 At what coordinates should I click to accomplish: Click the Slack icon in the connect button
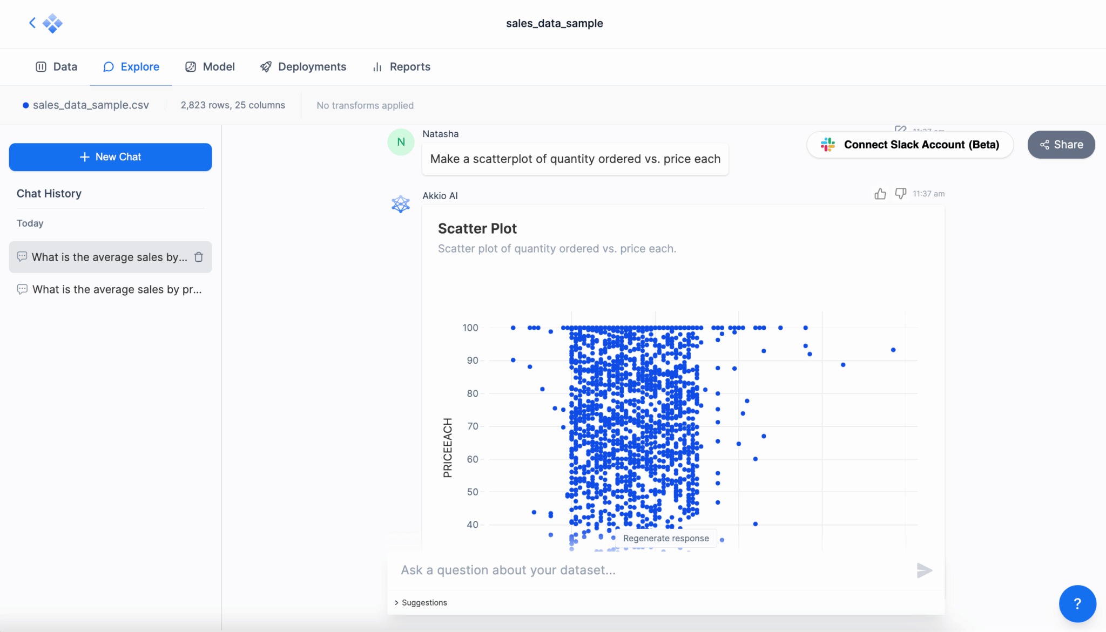pos(828,144)
